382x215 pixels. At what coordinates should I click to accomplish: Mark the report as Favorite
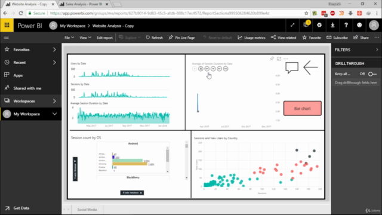312,38
